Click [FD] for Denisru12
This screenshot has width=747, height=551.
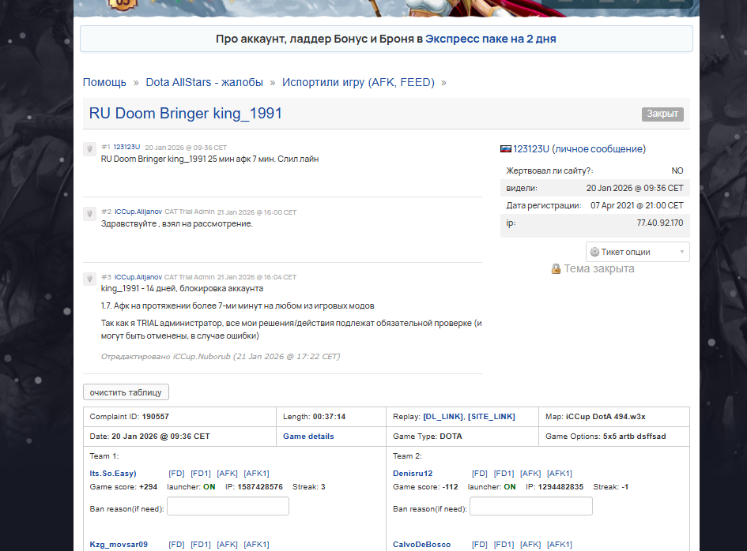tap(480, 474)
